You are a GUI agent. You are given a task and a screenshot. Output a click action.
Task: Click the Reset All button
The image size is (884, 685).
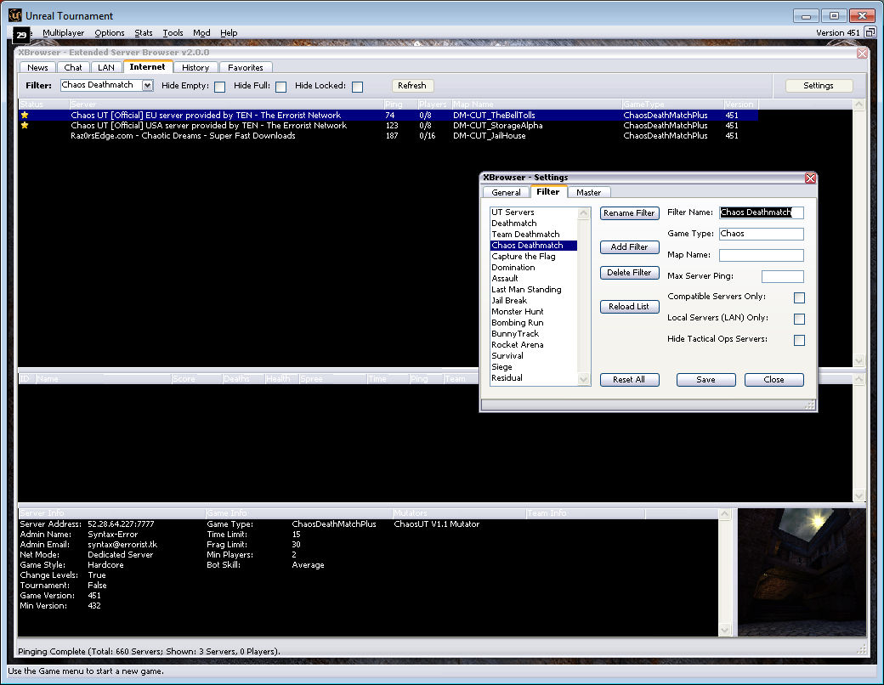629,380
